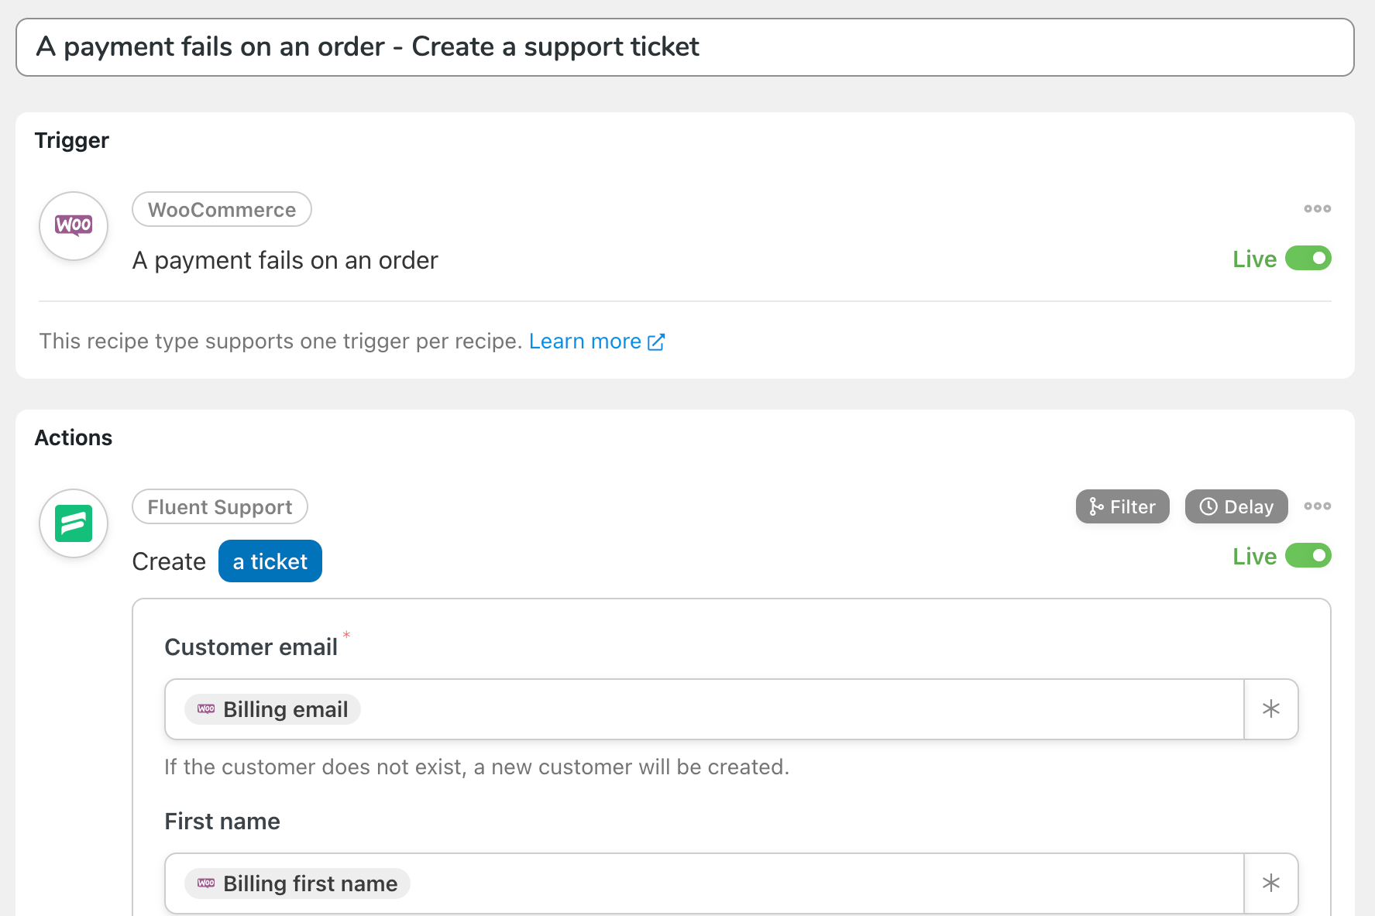Click into the Customer email input field
Screen dimensions: 1375x916
point(704,709)
